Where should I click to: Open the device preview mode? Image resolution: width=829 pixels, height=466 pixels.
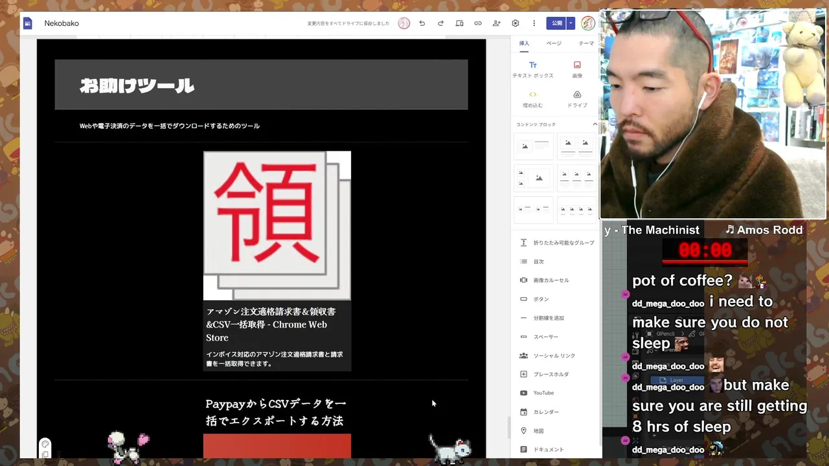coord(459,23)
